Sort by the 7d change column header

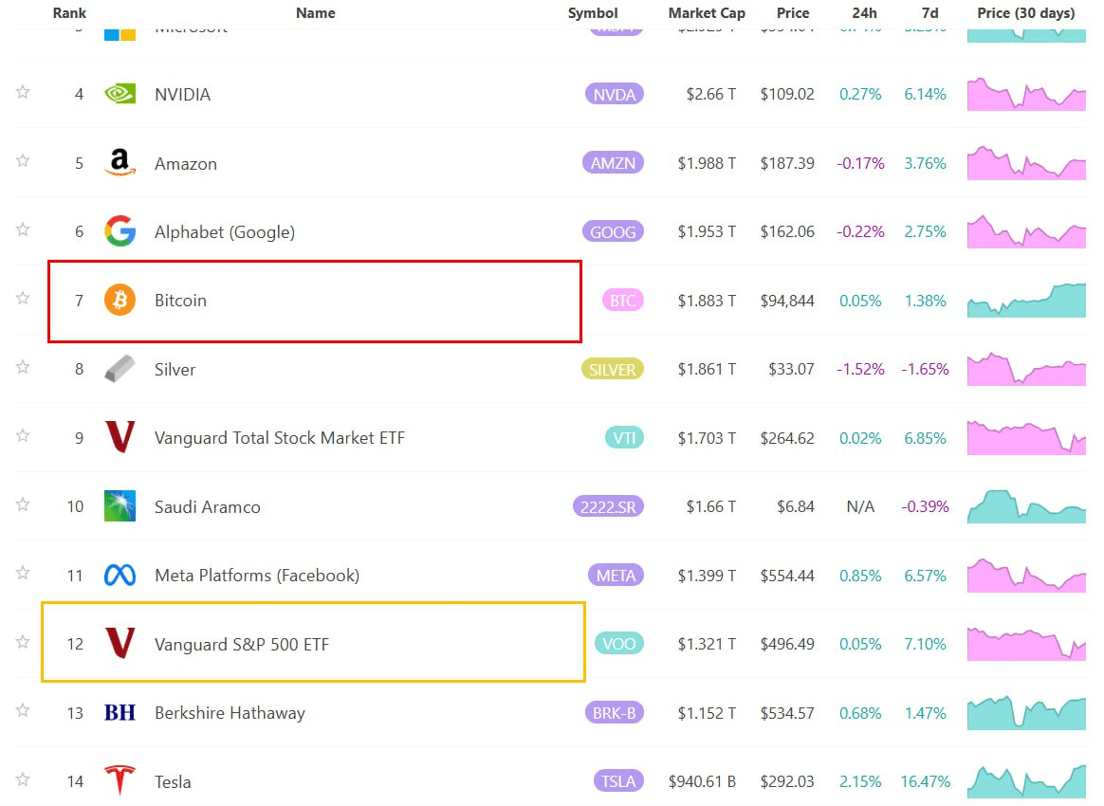(x=929, y=12)
